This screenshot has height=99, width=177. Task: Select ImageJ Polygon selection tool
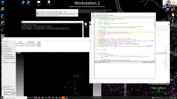(41, 14)
